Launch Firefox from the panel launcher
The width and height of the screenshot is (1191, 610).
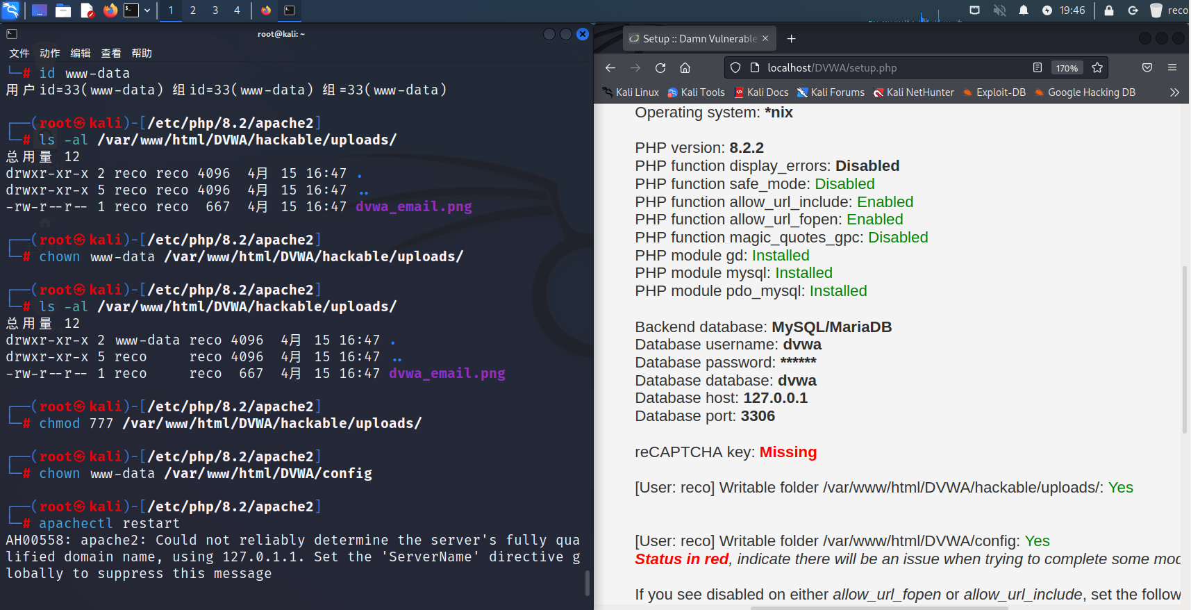pos(110,10)
